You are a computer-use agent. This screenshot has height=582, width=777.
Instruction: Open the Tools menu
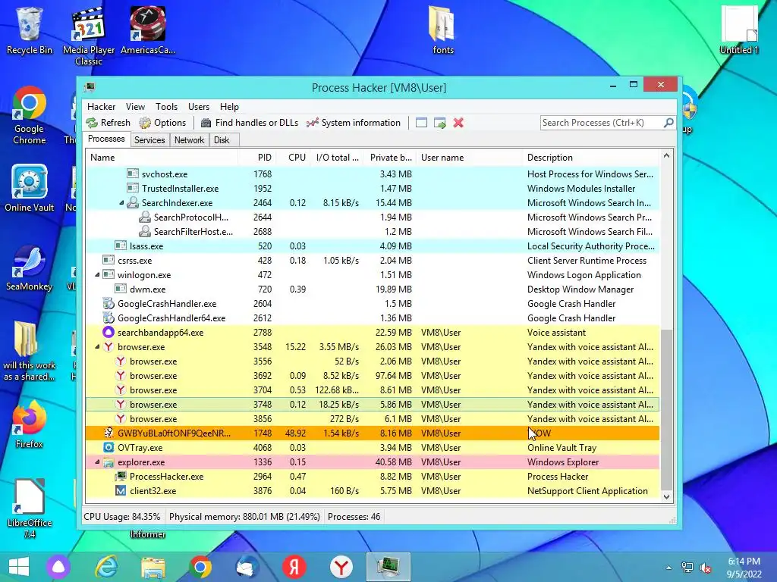166,107
